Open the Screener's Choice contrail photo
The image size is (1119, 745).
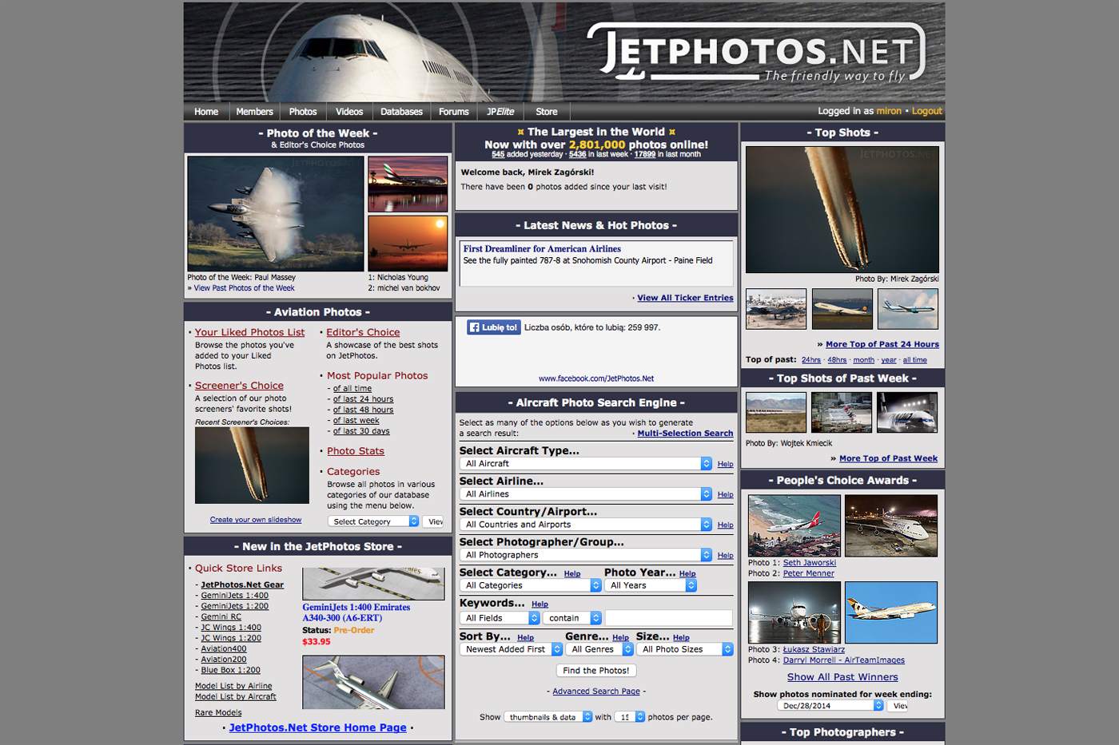[252, 465]
